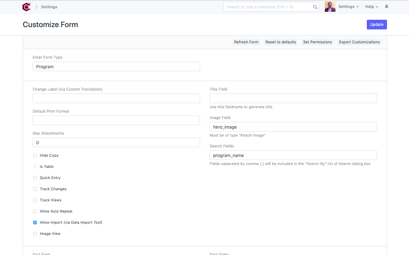409x255 pixels.
Task: Click the app logo icon
Action: [27, 7]
